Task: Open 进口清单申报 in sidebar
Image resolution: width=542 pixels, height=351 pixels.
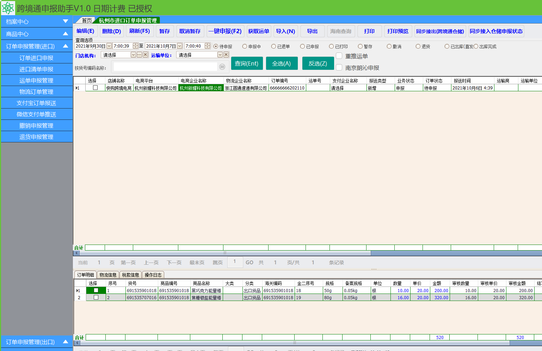Action: pyautogui.click(x=37, y=69)
